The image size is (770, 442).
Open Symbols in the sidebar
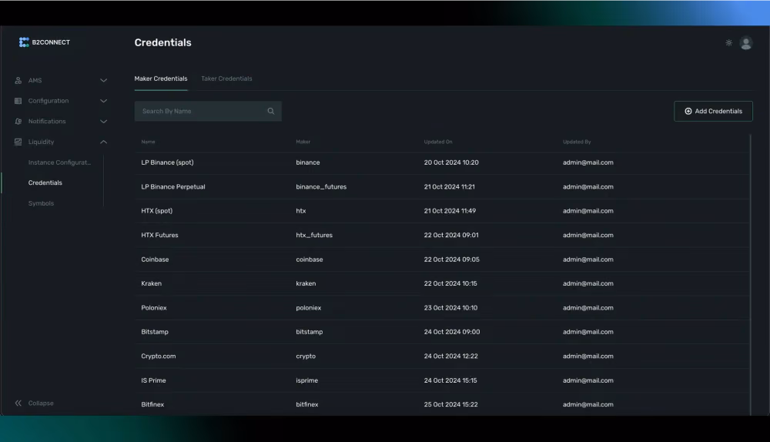pos(41,203)
